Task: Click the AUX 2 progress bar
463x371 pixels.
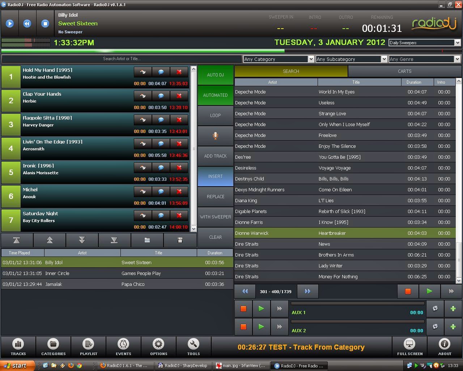Action: (x=357, y=322)
